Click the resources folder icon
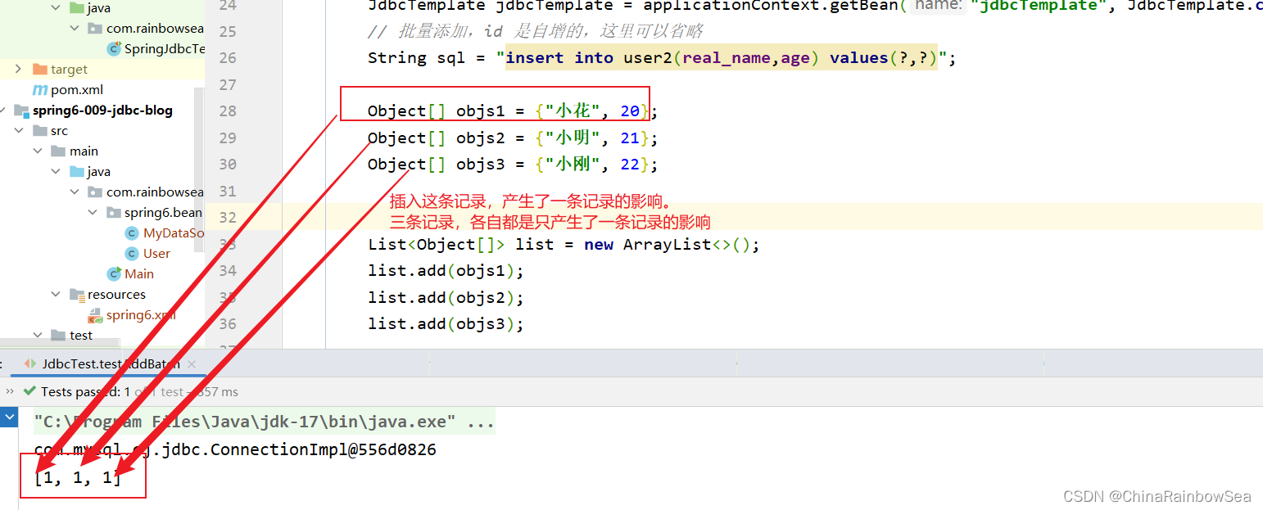Image resolution: width=1263 pixels, height=510 pixels. tap(77, 295)
